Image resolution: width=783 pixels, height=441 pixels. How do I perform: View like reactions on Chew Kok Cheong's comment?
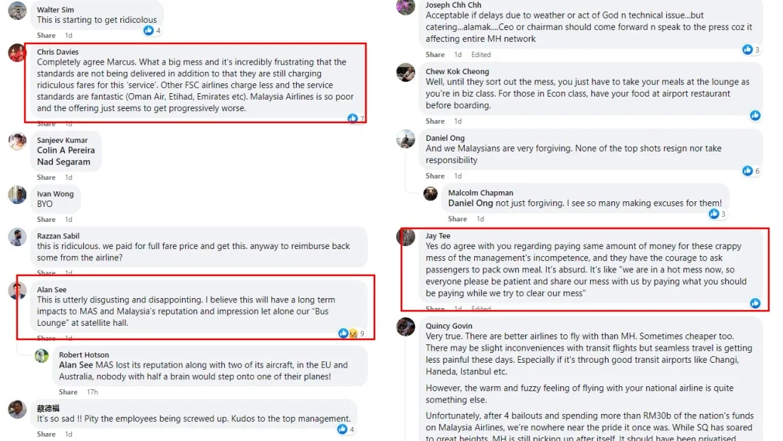tap(755, 115)
